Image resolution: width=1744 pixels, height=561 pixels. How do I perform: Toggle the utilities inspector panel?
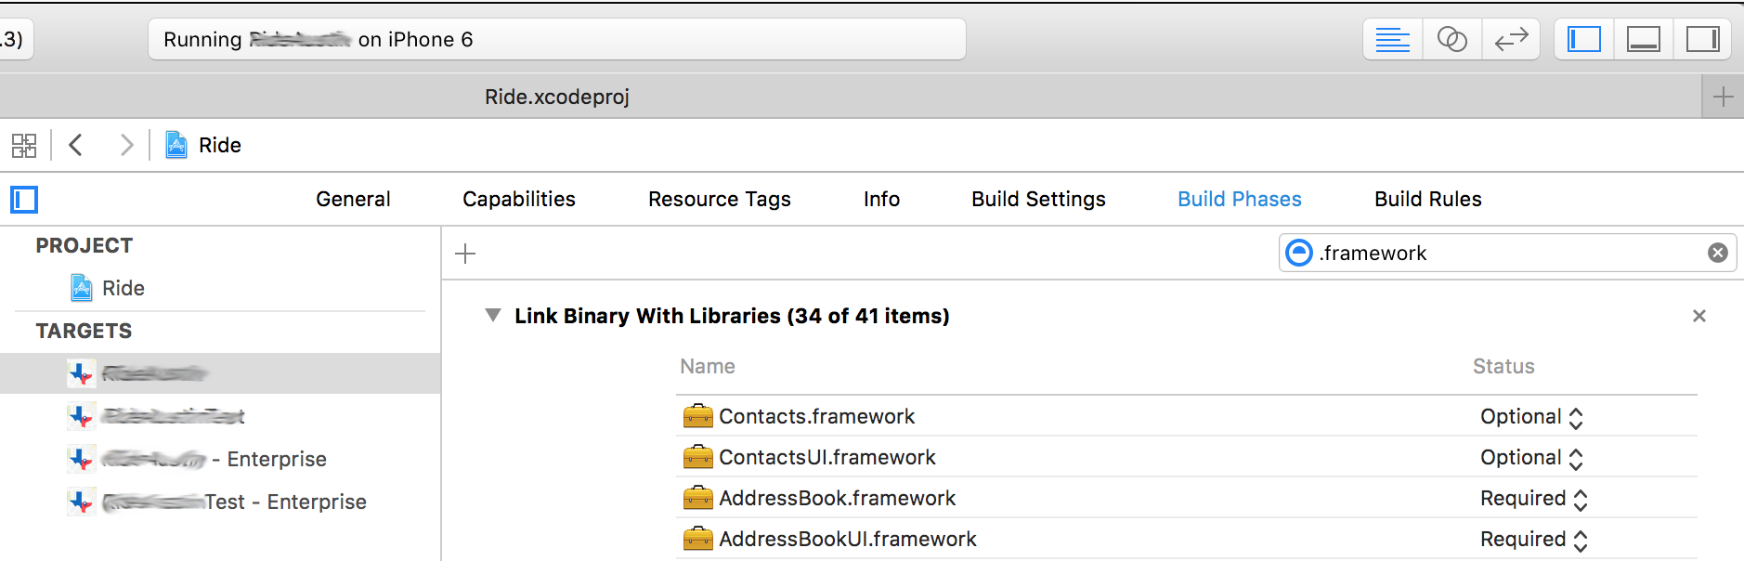click(1702, 40)
